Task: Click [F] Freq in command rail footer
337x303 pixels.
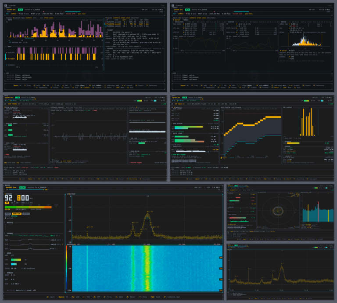Action: (x=108, y=297)
